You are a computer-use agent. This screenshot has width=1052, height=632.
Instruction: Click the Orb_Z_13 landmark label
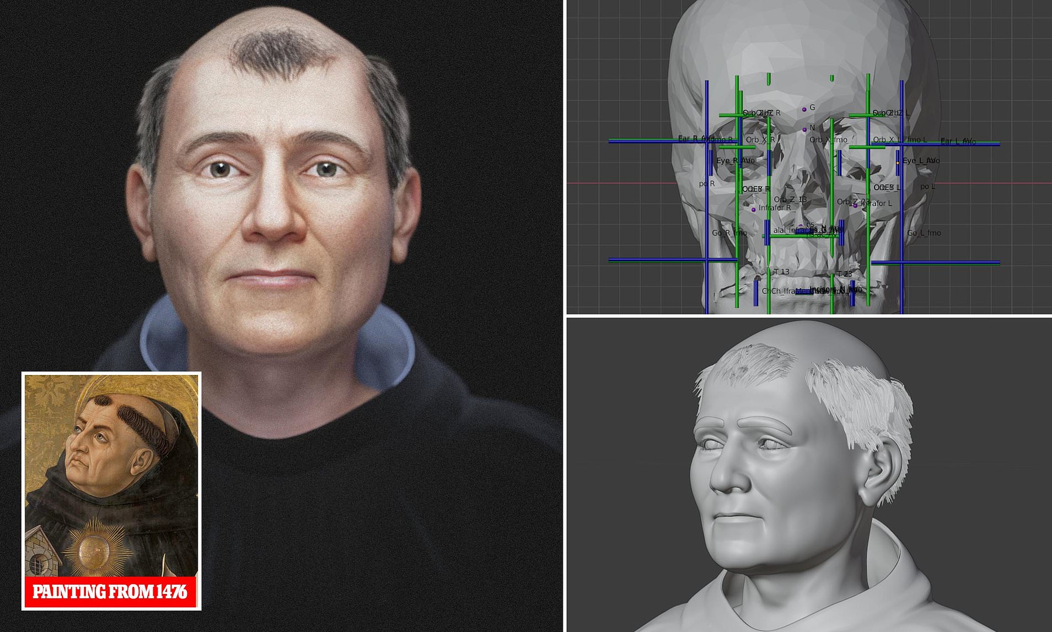(x=790, y=200)
